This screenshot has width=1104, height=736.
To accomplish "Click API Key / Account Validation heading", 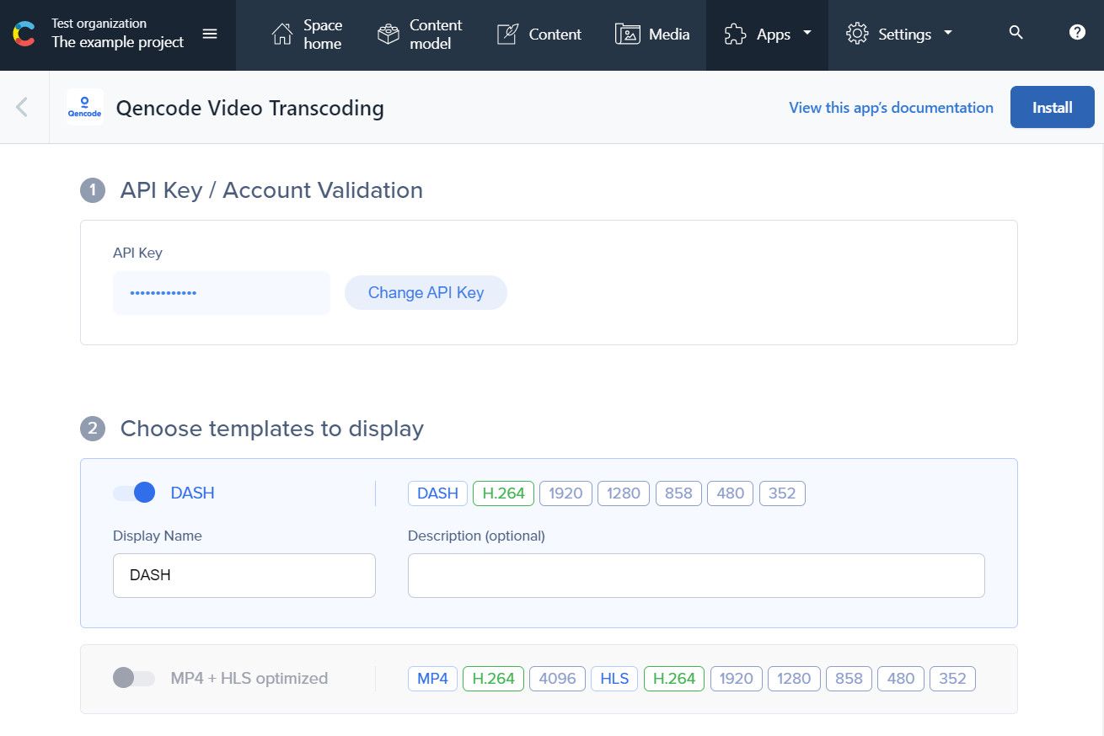I will pos(271,190).
